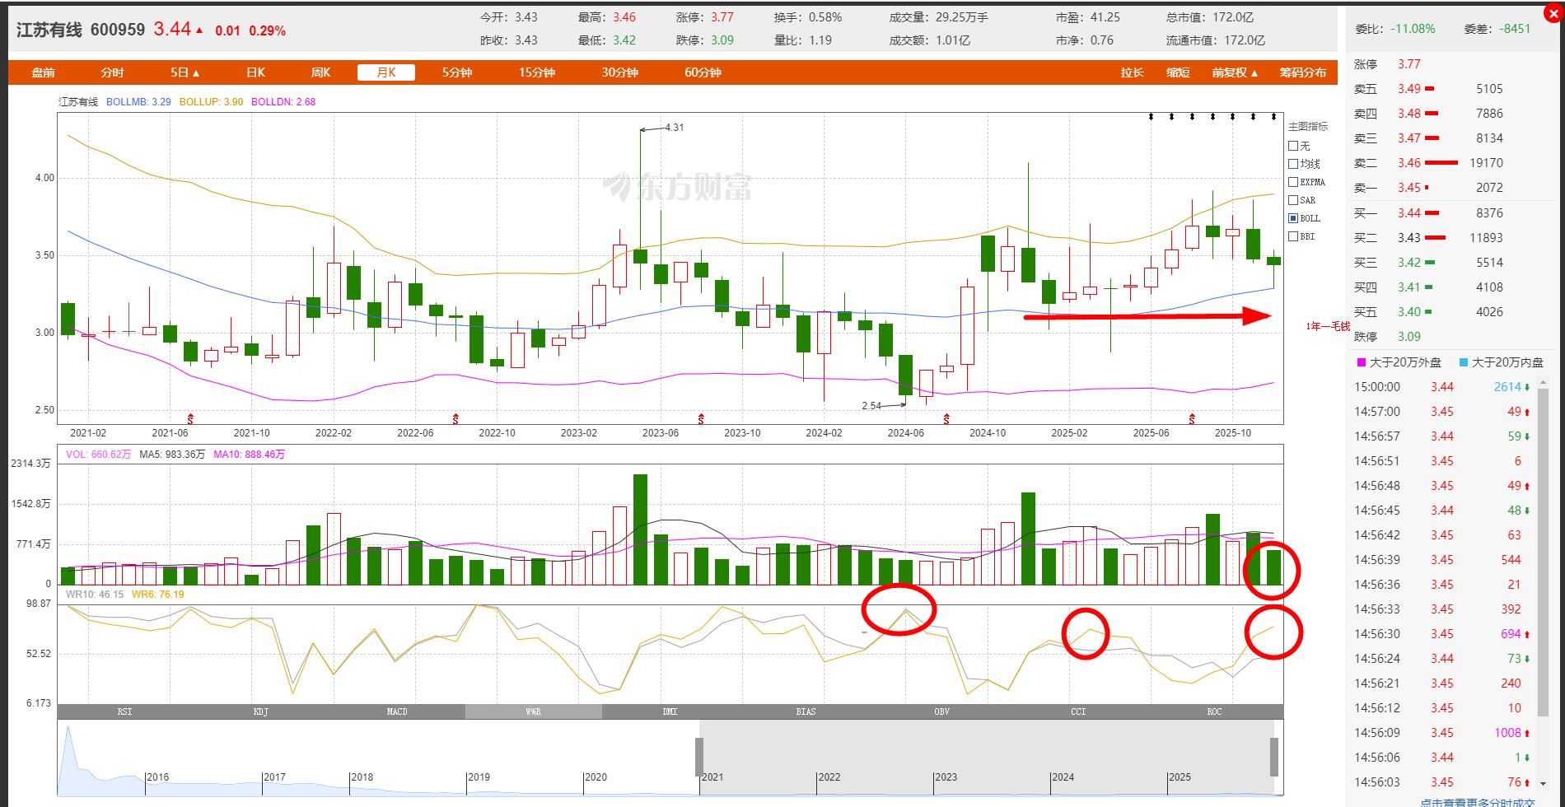Enable the 均线 moving average overlay

tap(1293, 164)
